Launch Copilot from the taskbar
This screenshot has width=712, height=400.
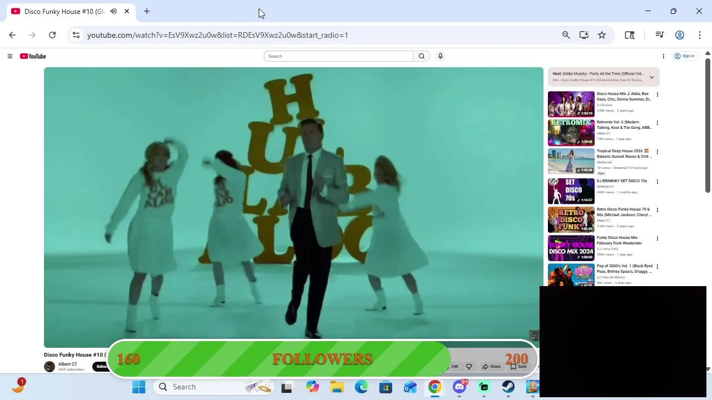point(312,387)
